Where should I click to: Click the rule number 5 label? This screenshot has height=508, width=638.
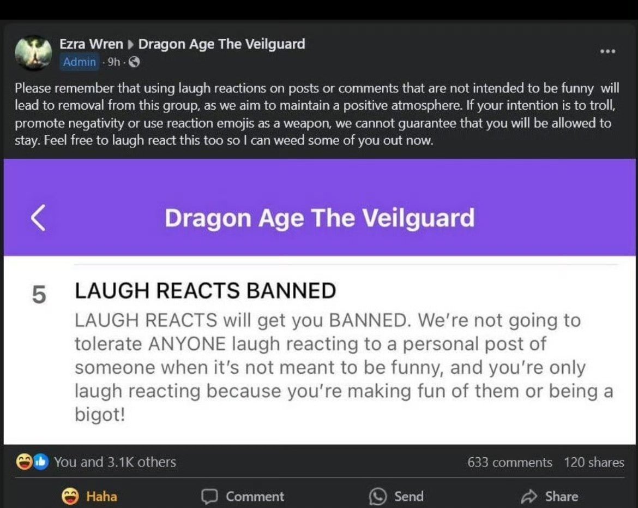pyautogui.click(x=39, y=294)
